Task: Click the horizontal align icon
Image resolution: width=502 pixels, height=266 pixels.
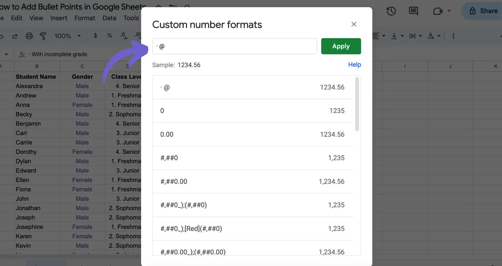Action: click(376, 36)
